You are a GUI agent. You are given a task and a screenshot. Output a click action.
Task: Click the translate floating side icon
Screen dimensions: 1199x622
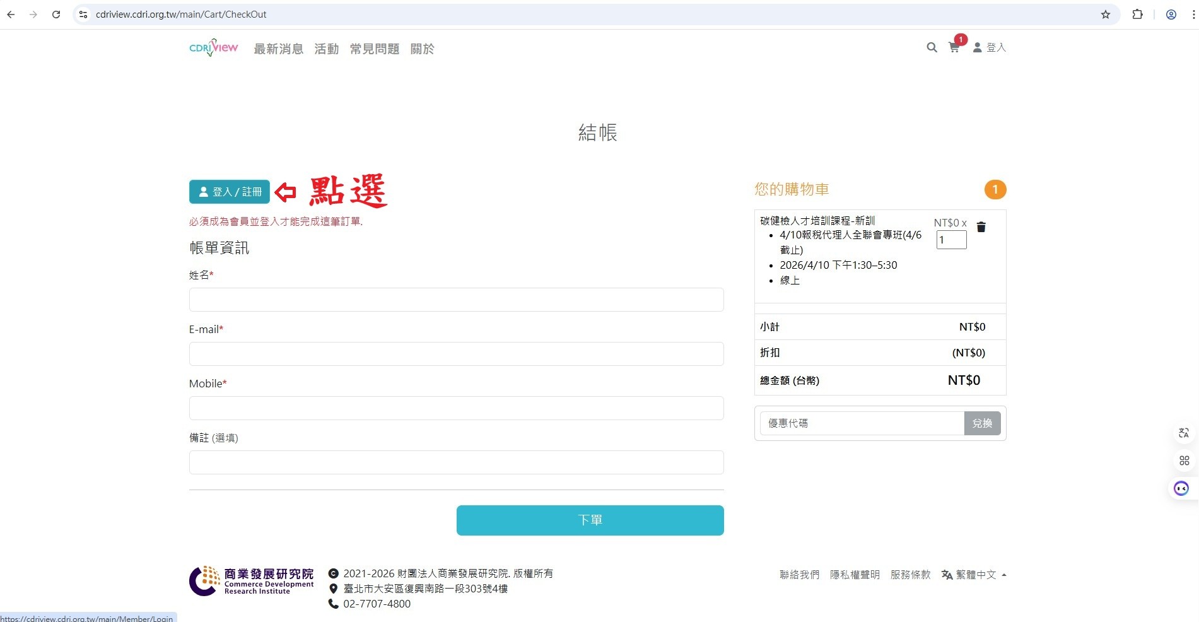[1183, 433]
